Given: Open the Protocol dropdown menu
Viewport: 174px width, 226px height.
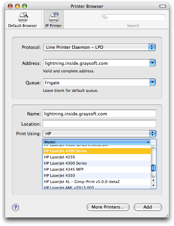Looking at the screenshot, I should [99, 47].
